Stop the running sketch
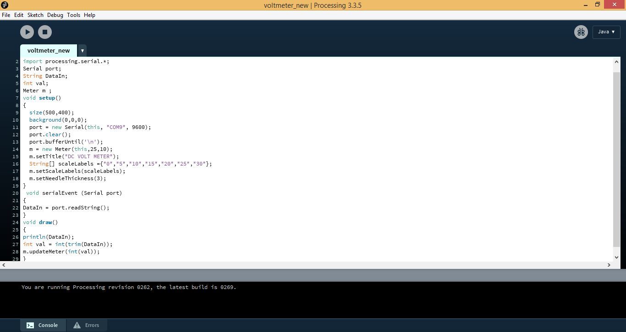The height and width of the screenshot is (332, 626). (45, 32)
